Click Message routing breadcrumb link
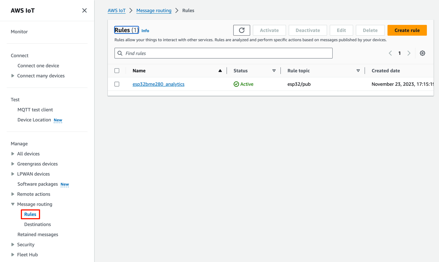 (154, 10)
